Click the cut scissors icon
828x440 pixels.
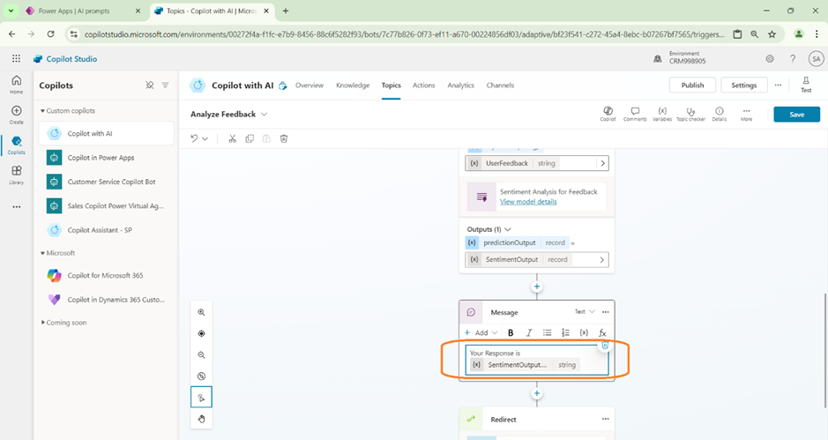pos(233,138)
